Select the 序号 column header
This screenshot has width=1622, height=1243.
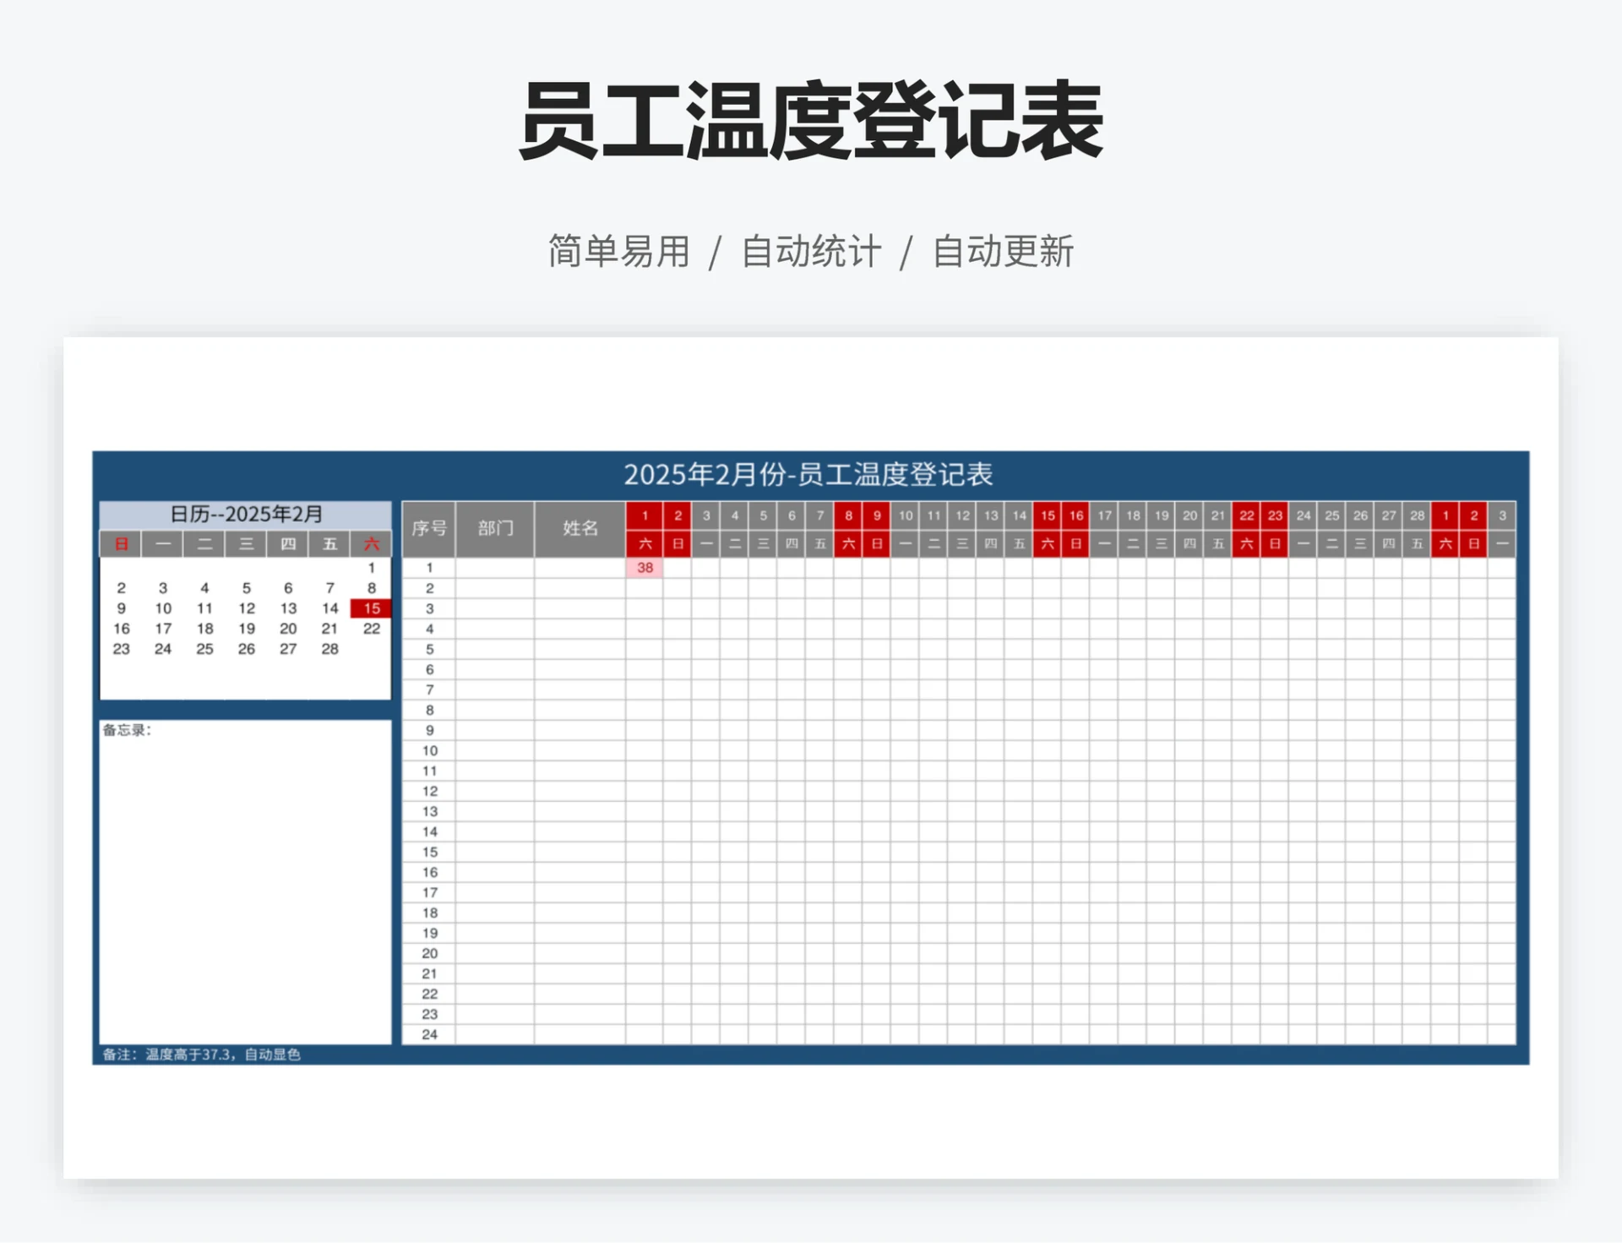[x=429, y=528]
